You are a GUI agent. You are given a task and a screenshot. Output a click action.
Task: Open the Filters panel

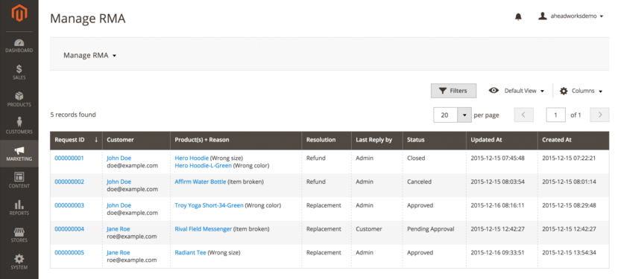pos(453,91)
